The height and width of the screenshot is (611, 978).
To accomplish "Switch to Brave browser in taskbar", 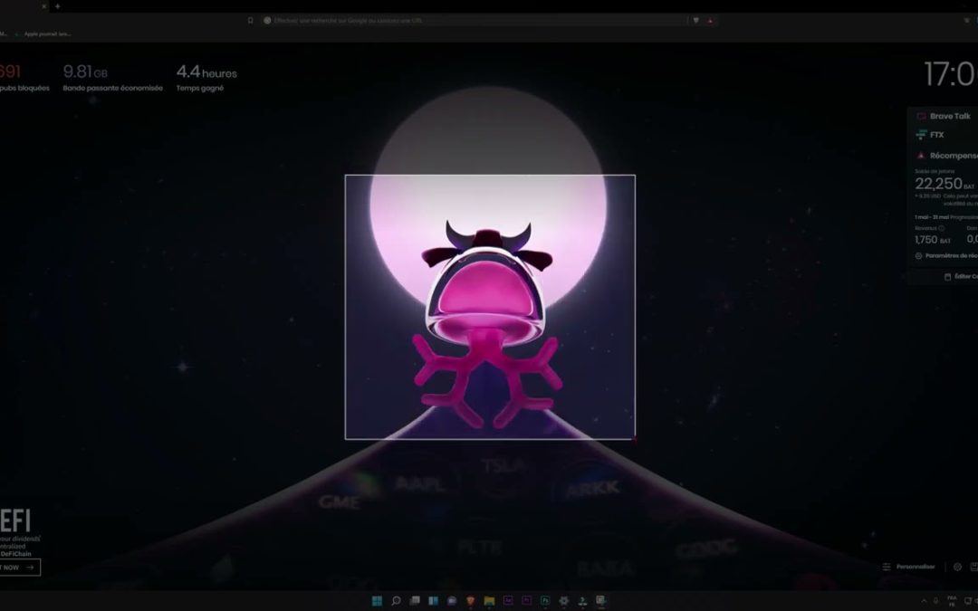I will (471, 600).
